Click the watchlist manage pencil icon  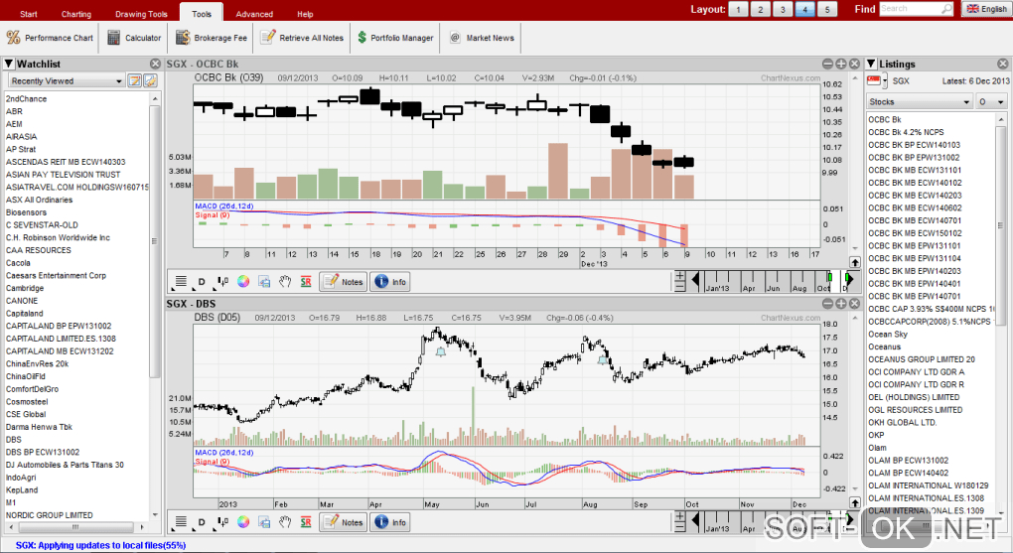pos(150,80)
